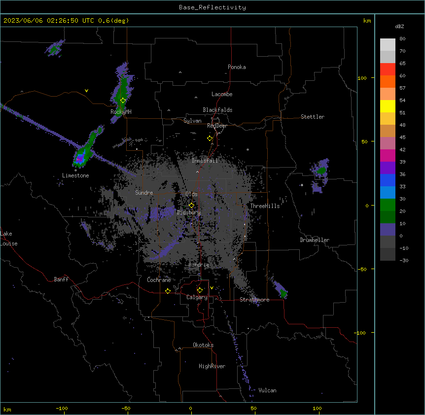Image resolution: width=425 pixels, height=415 pixels.
Task: Click the Lake Louise label on the map
Action: 9,239
